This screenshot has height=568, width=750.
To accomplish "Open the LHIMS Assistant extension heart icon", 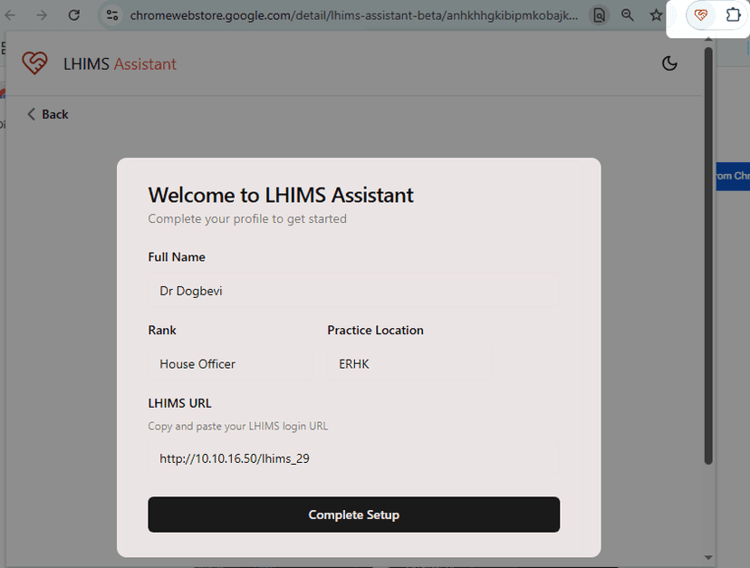I will [700, 15].
